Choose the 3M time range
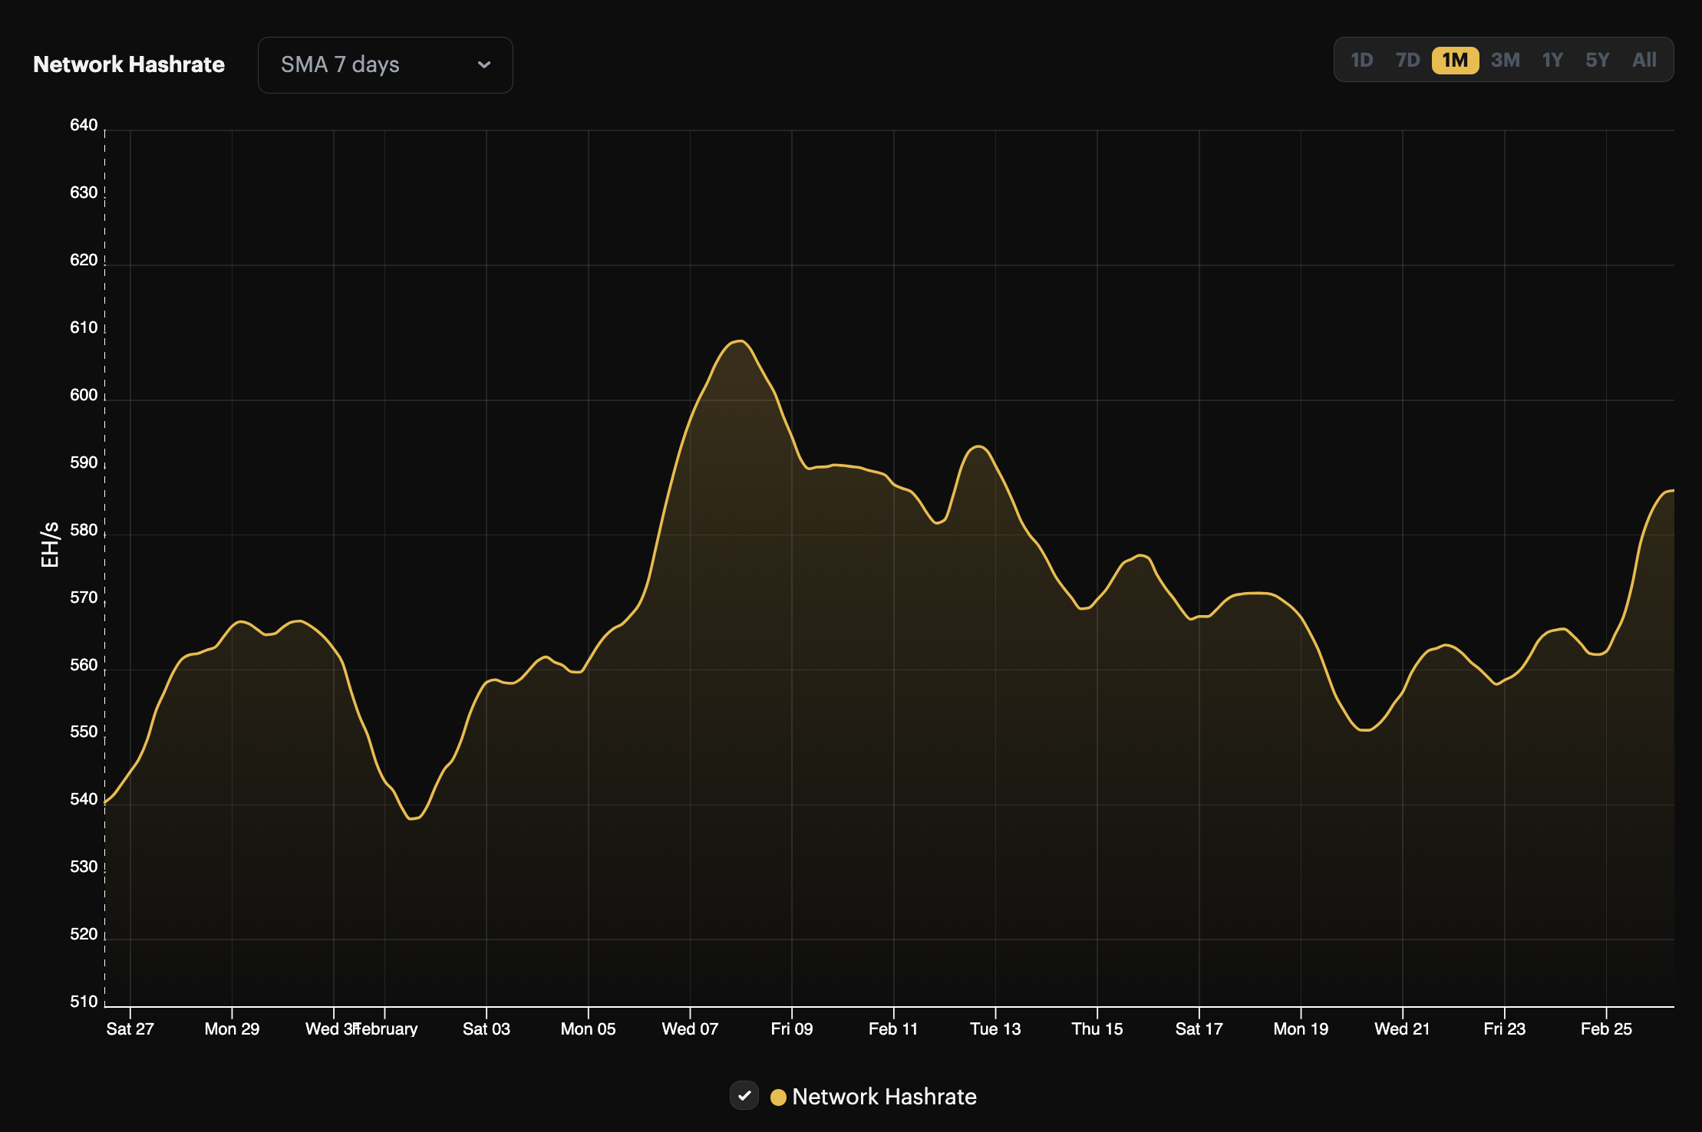 pyautogui.click(x=1505, y=59)
